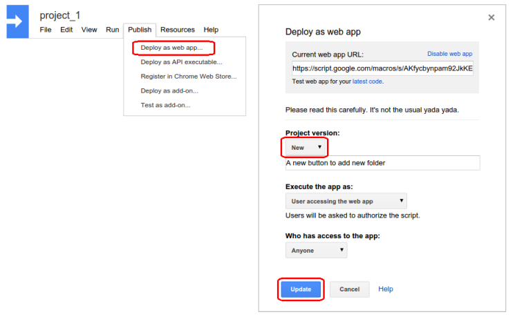Open the Run menu
Screen dimensions: 515x319
tap(112, 30)
